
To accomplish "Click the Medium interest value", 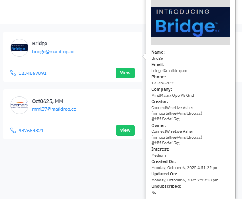I will pos(159,155).
